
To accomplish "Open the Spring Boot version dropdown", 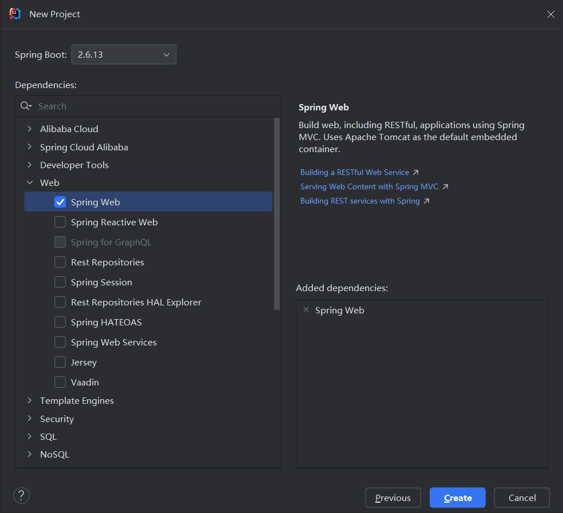I will coord(124,55).
